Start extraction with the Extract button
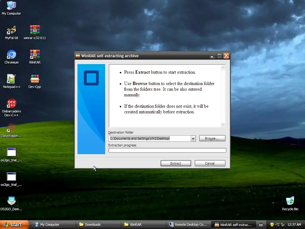This screenshot has height=229, width=305. click(176, 163)
